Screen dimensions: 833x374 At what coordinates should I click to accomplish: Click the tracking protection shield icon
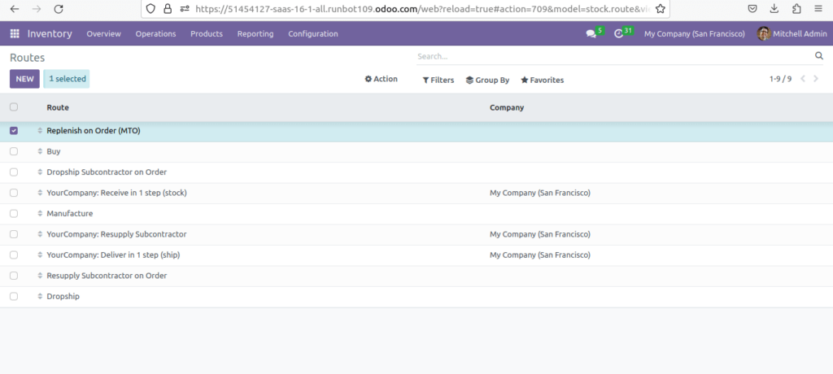[x=150, y=8]
